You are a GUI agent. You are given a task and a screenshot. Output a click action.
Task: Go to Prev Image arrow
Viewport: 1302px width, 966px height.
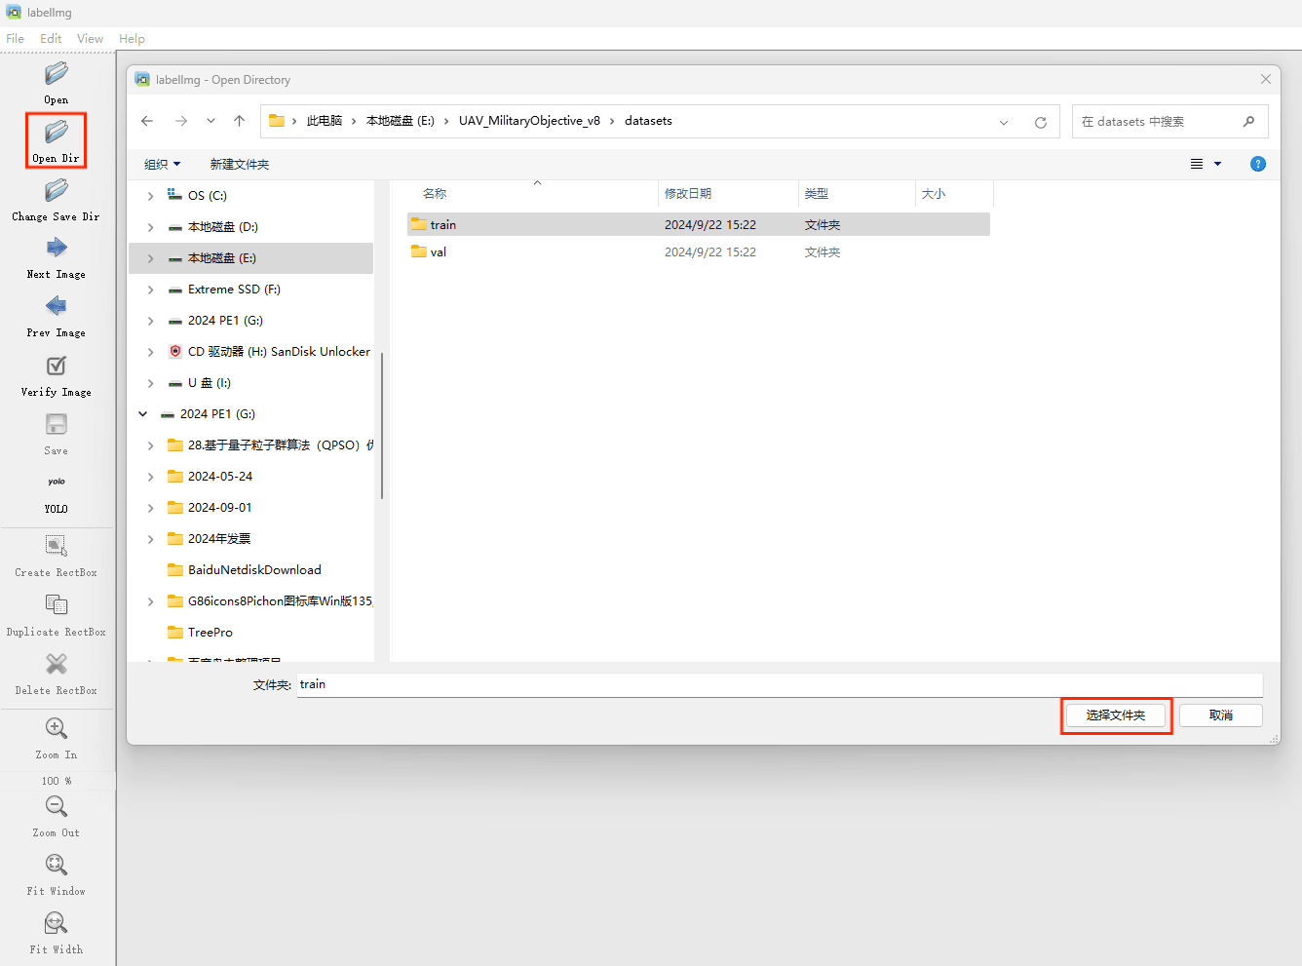[57, 306]
